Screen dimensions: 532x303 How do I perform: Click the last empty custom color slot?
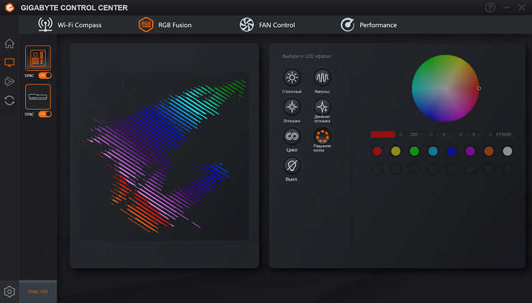(x=507, y=169)
